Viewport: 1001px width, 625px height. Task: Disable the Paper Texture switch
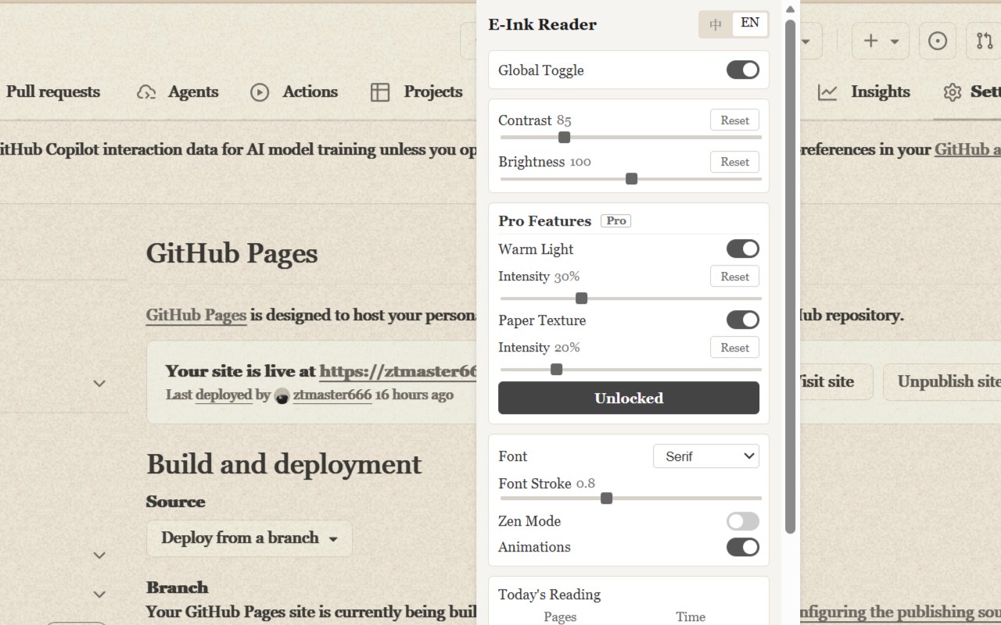tap(743, 320)
